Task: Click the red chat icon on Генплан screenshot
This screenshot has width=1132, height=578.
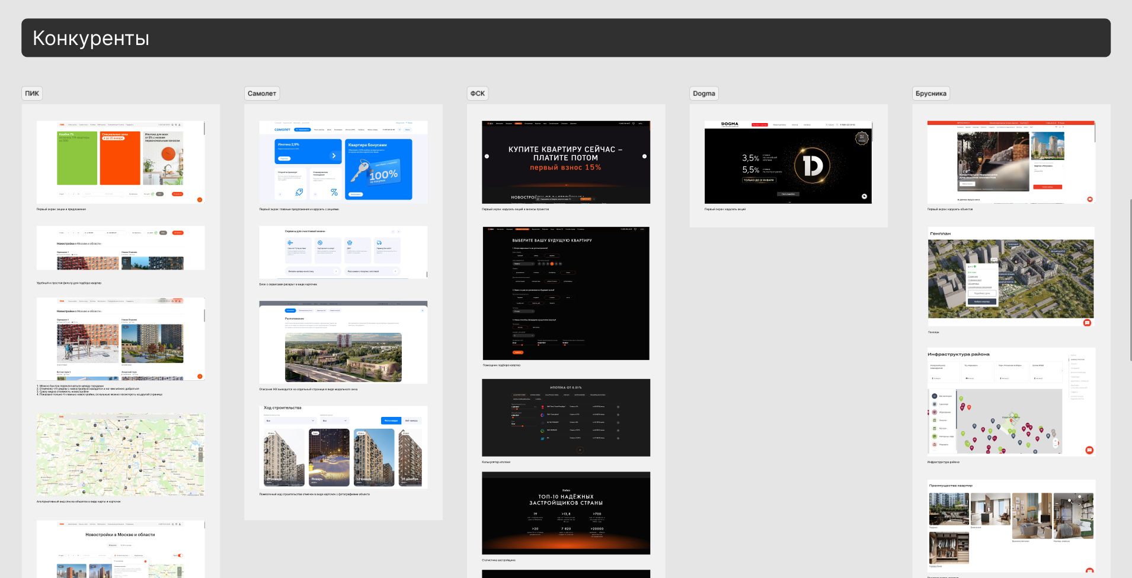Action: click(x=1087, y=323)
